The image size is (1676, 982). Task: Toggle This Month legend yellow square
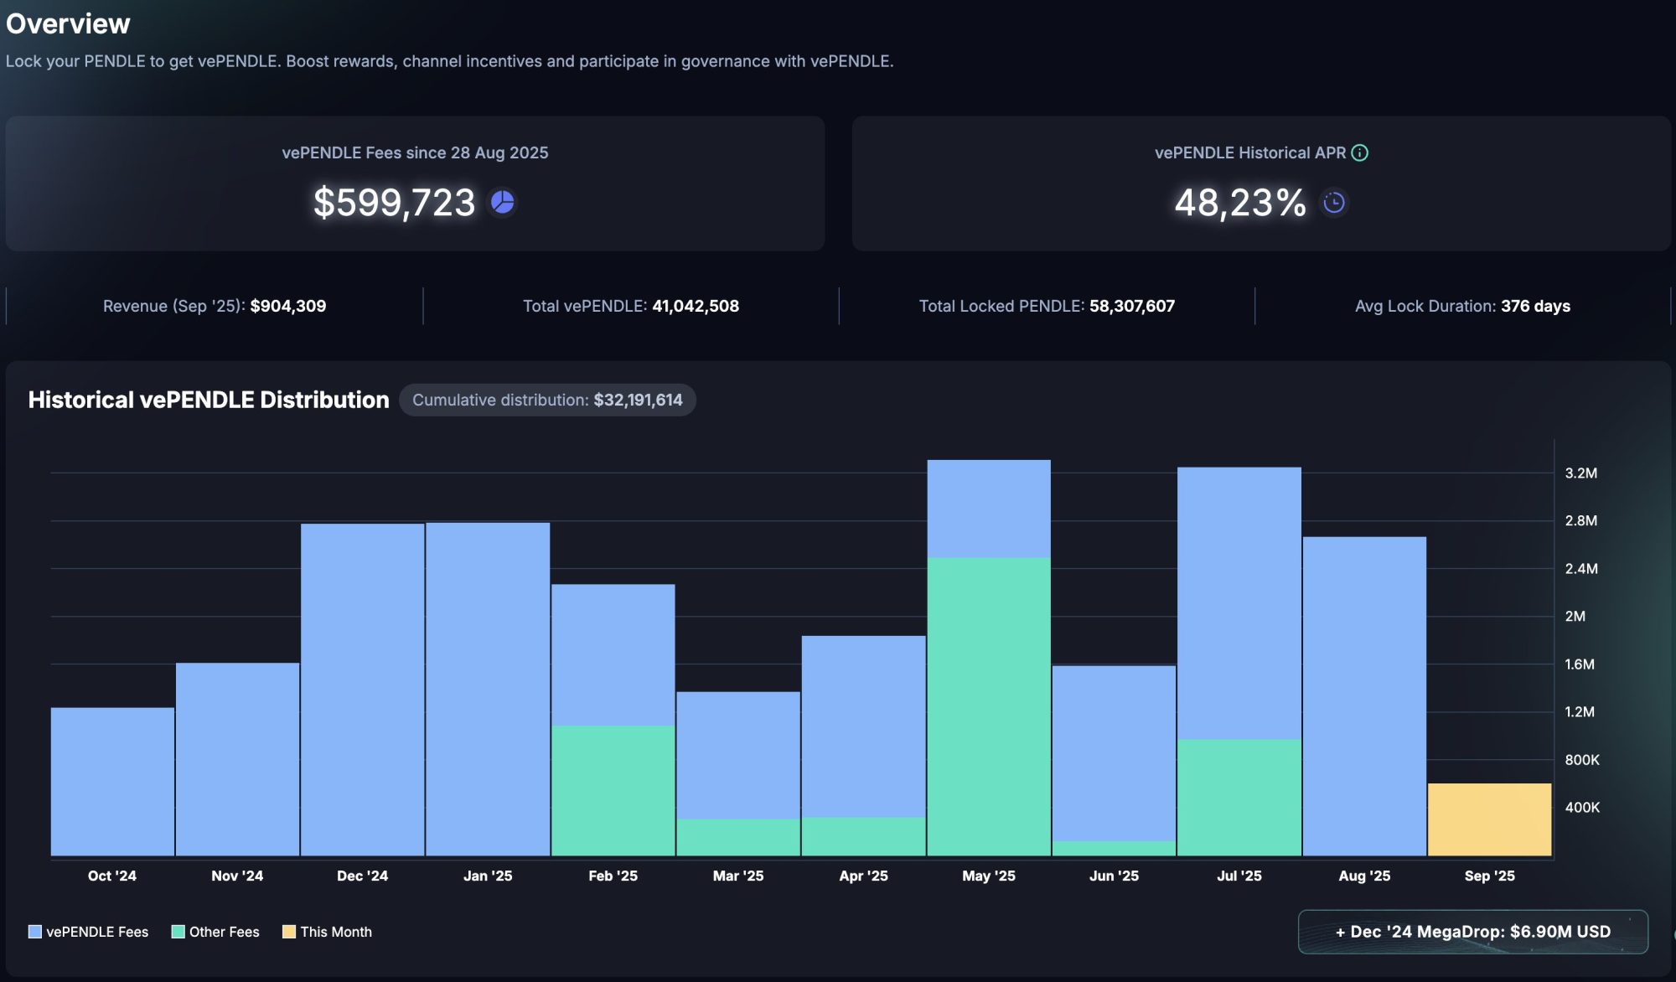click(x=289, y=932)
